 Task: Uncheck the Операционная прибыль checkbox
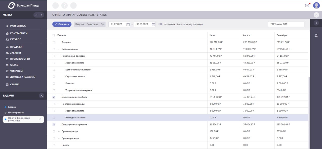[x=54, y=124]
